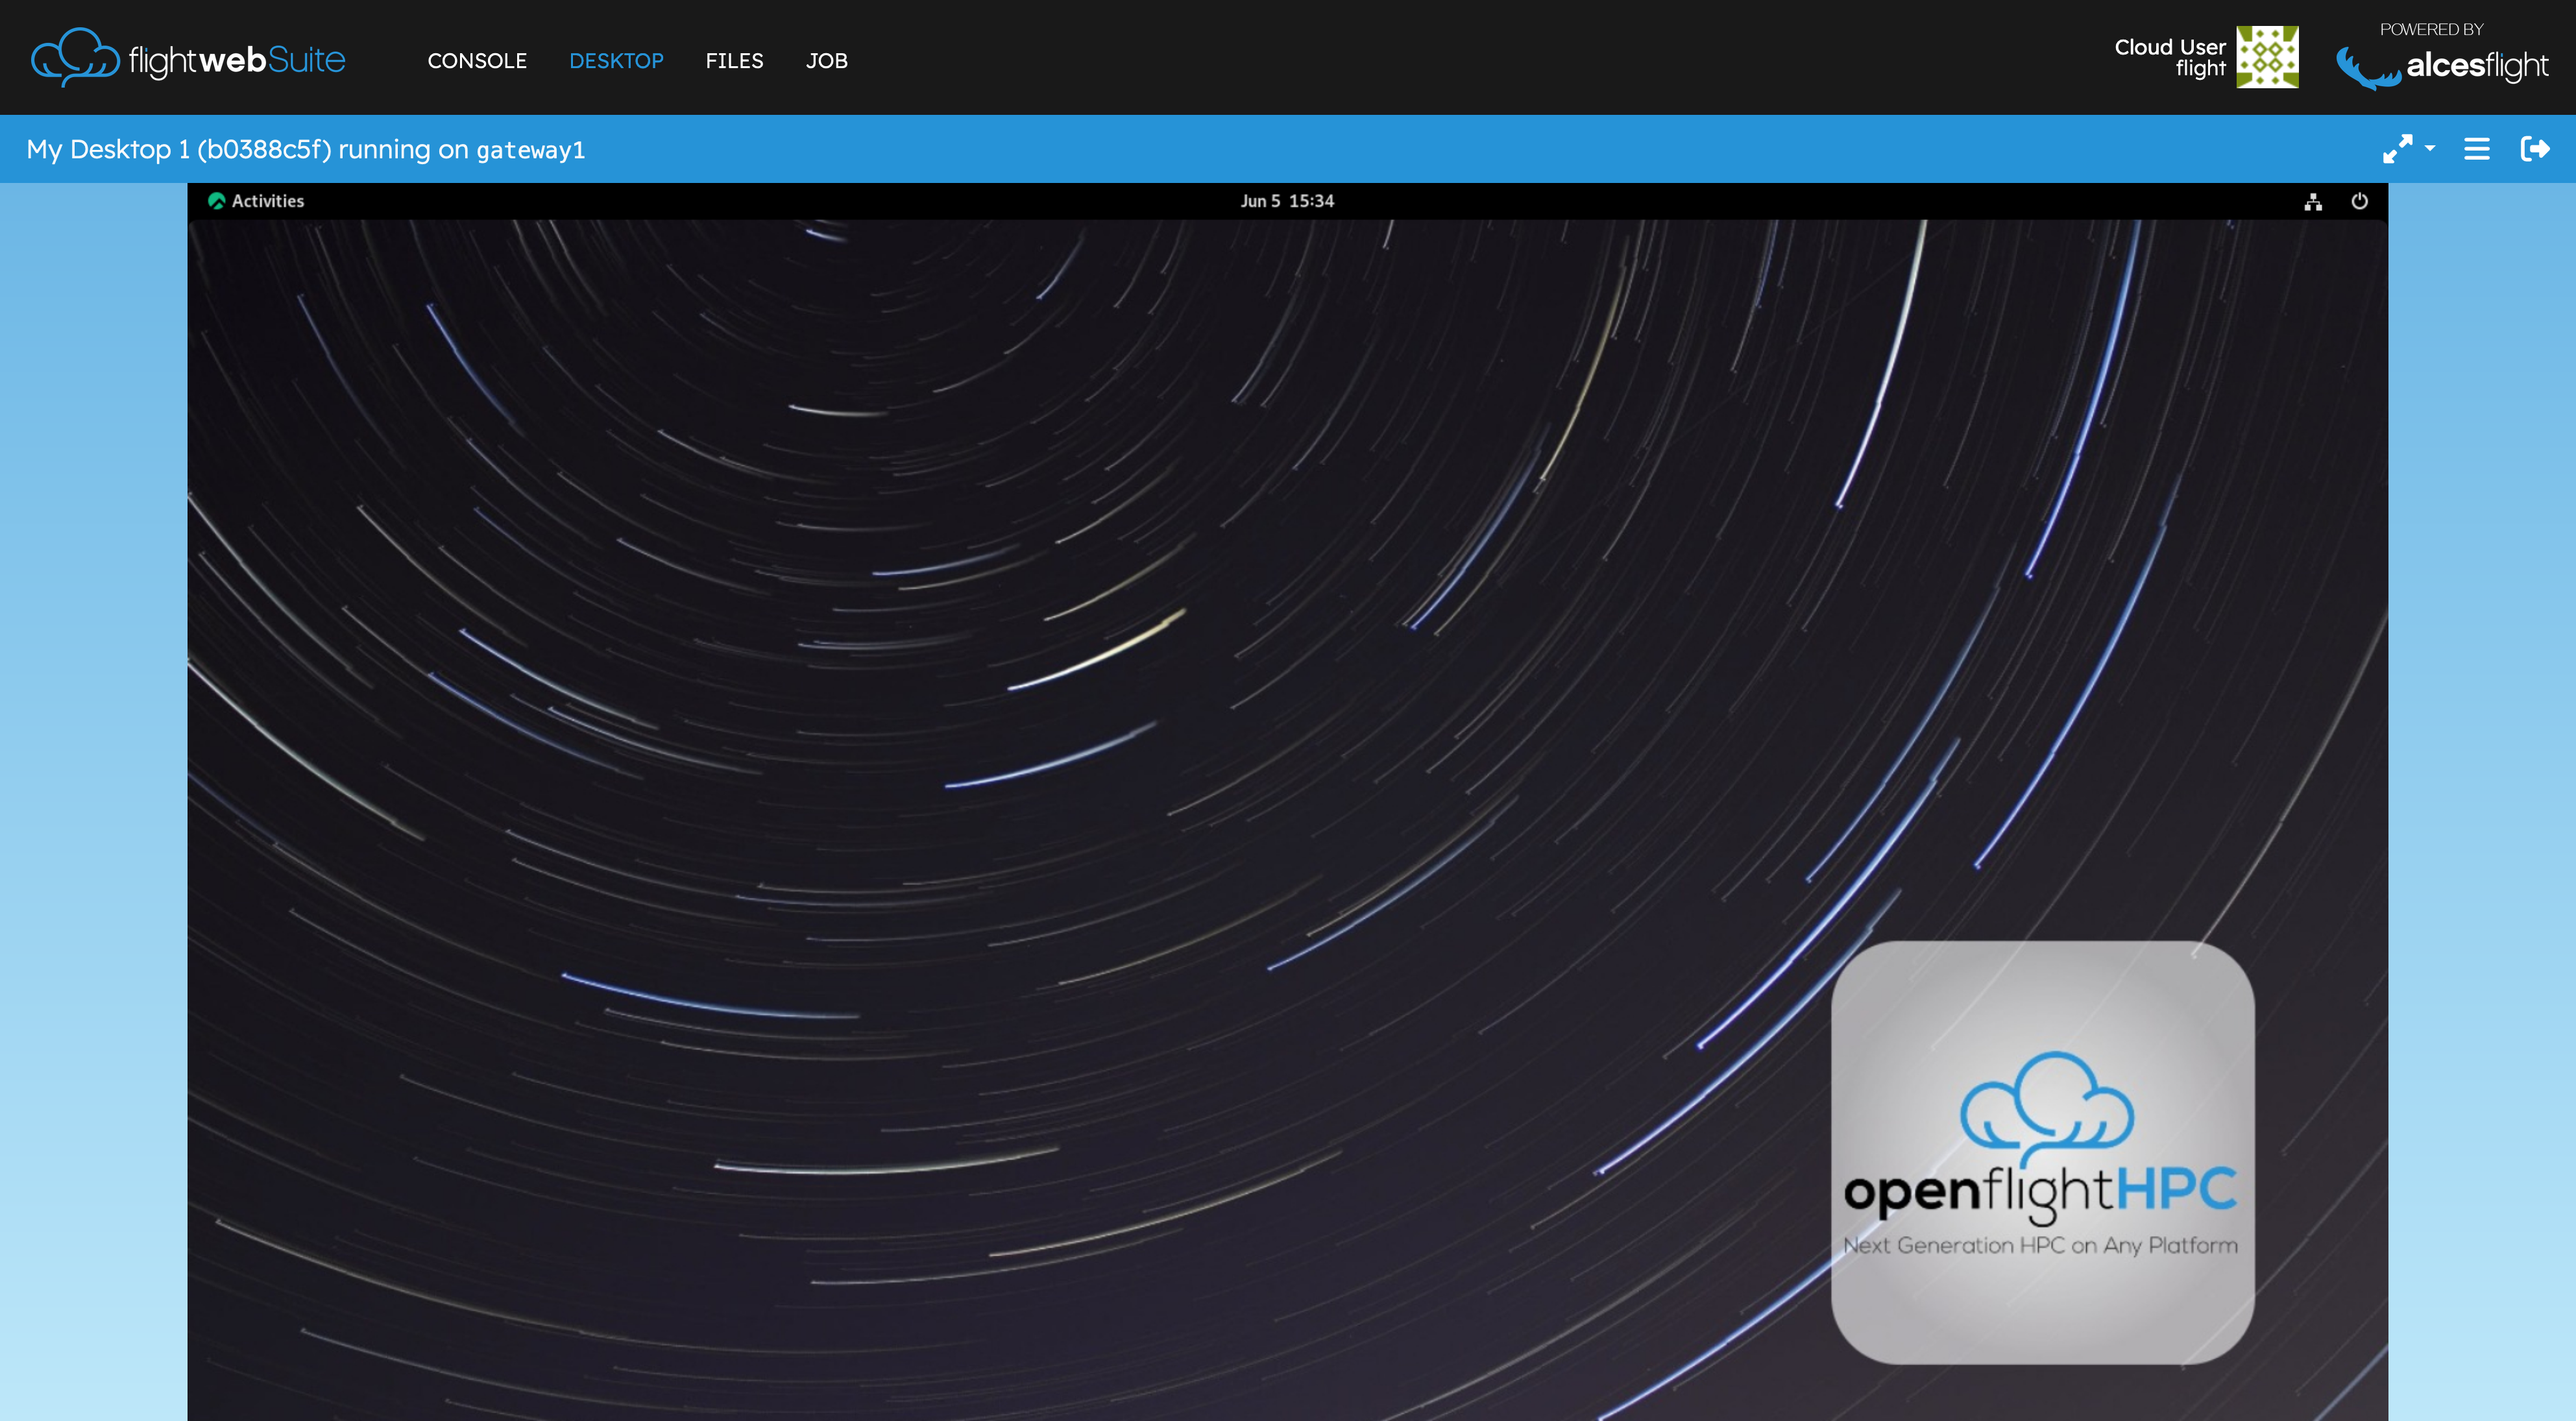Click the Cloud User flight avatar

(x=2268, y=57)
